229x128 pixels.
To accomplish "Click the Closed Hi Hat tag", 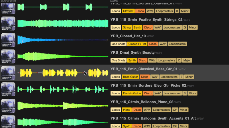I will (x=137, y=44).
